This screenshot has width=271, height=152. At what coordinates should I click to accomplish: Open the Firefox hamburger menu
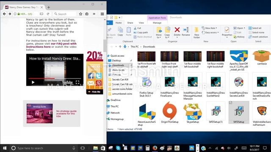102,14
